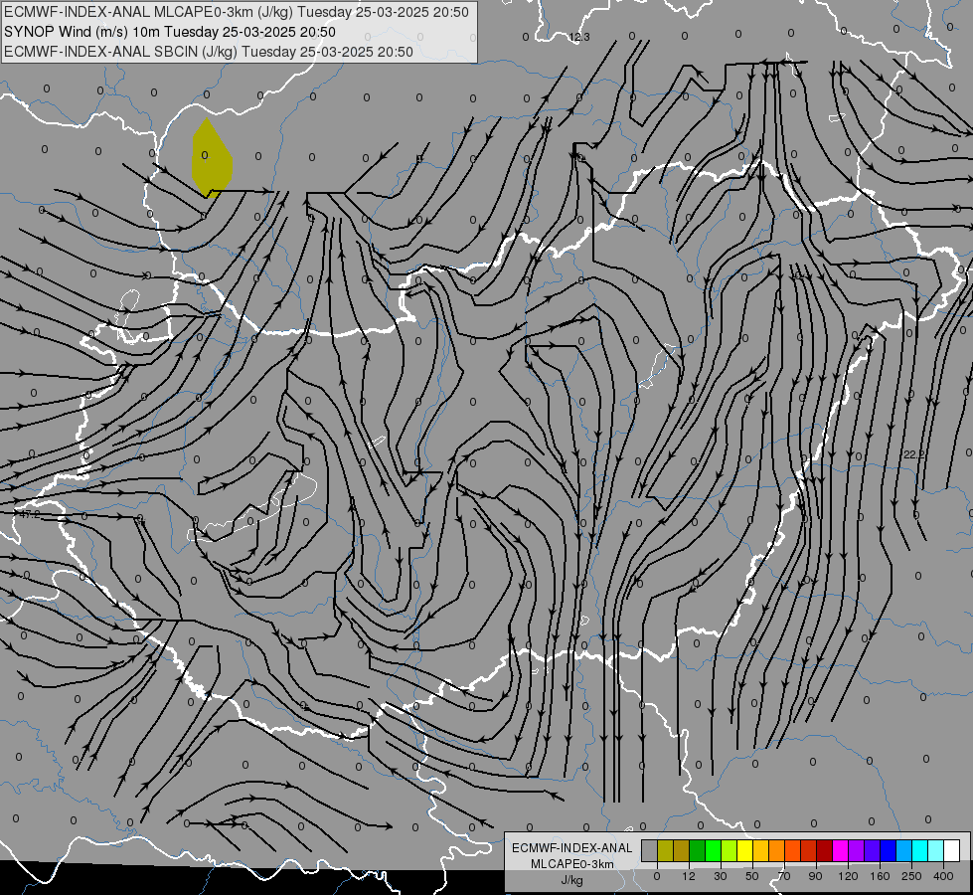Click legend scale value 250
The height and width of the screenshot is (895, 973).
point(911,876)
